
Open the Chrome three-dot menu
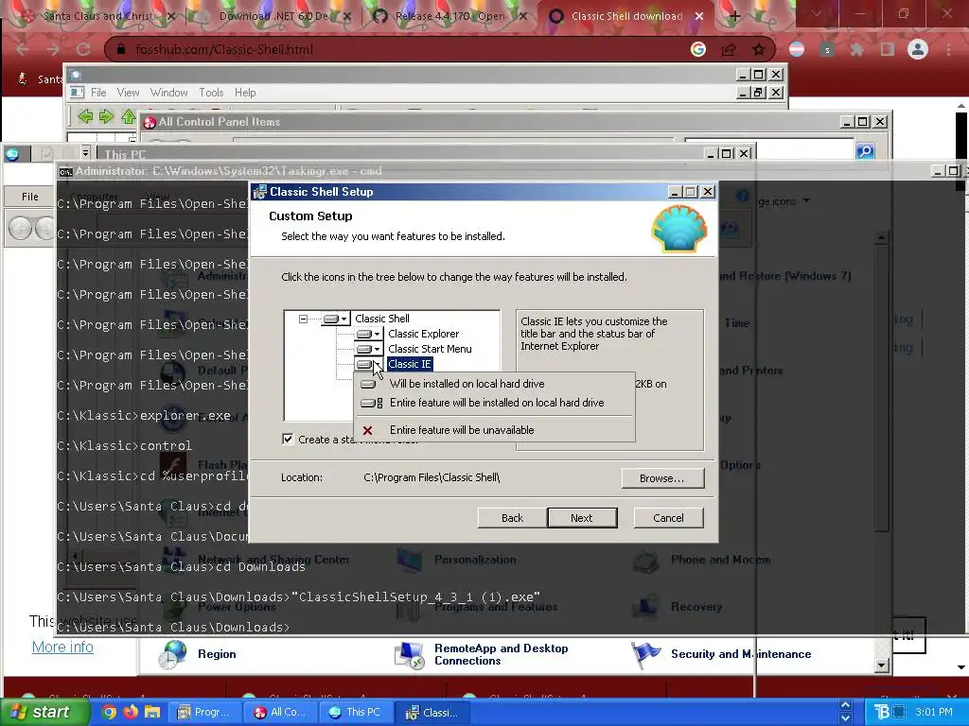[x=948, y=49]
